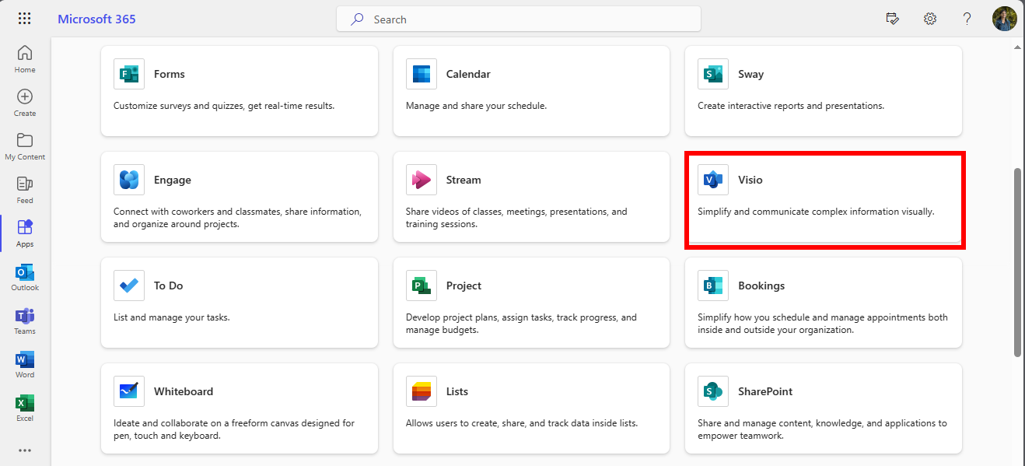Go to Home in the sidebar
The width and height of the screenshot is (1025, 466).
tap(25, 59)
